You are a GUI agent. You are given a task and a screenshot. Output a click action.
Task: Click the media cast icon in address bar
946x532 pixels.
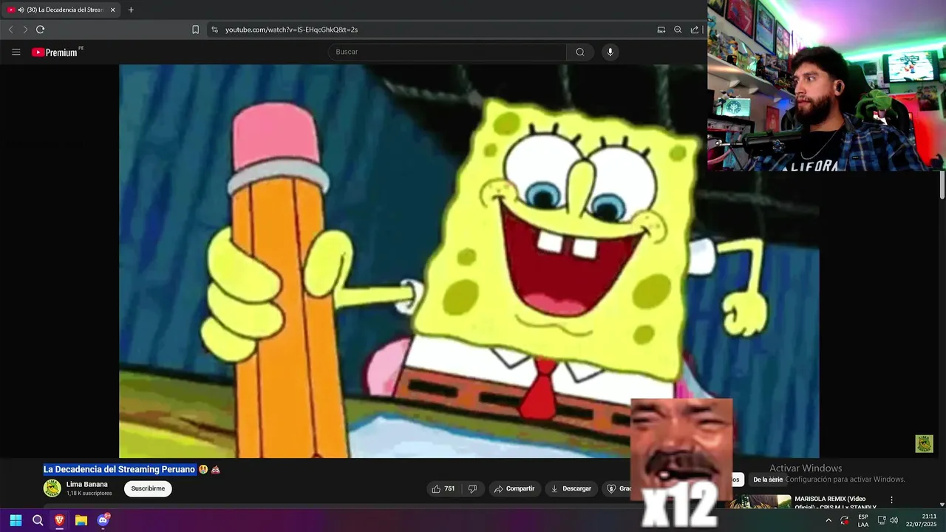pos(661,30)
